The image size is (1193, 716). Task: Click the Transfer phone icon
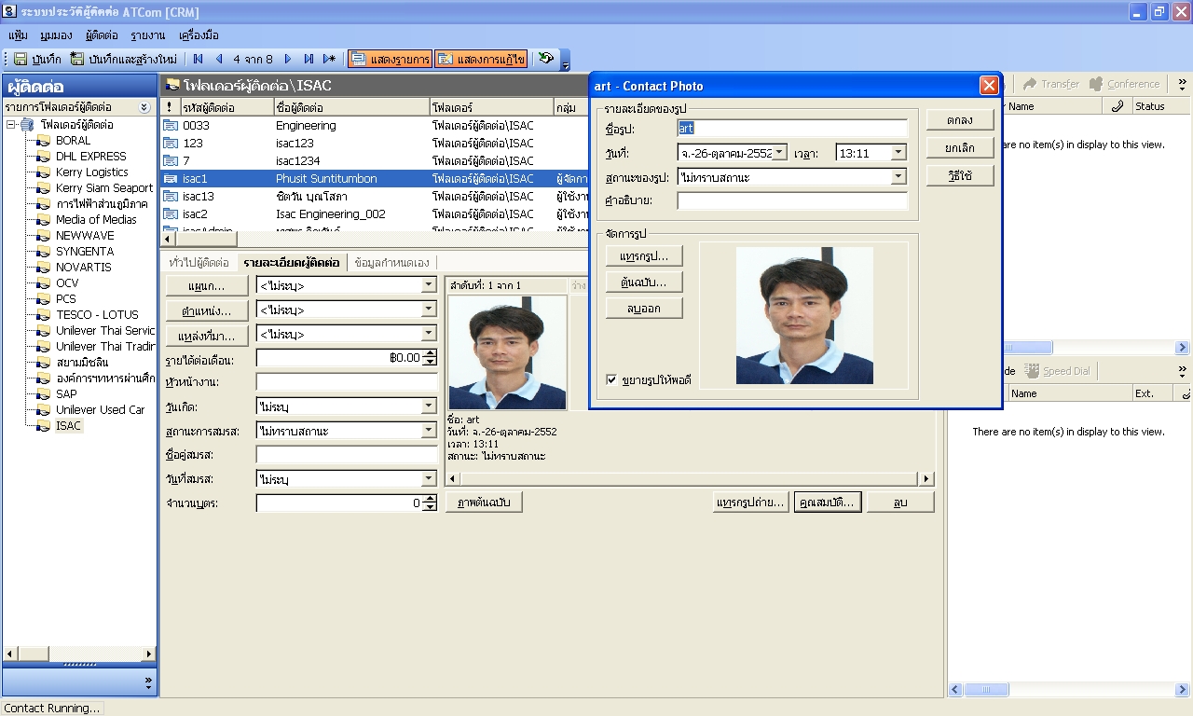point(1031,83)
